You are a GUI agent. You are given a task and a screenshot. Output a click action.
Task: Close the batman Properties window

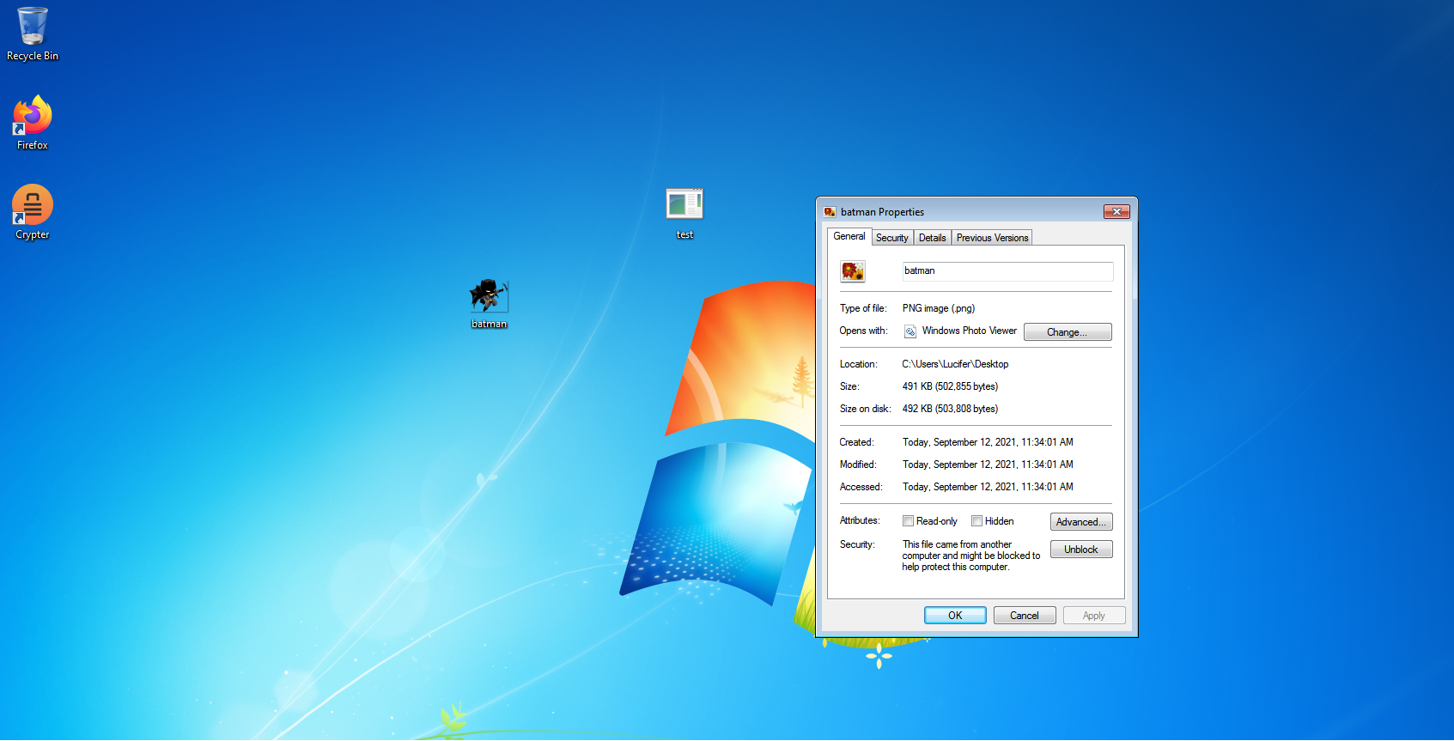(x=1116, y=212)
